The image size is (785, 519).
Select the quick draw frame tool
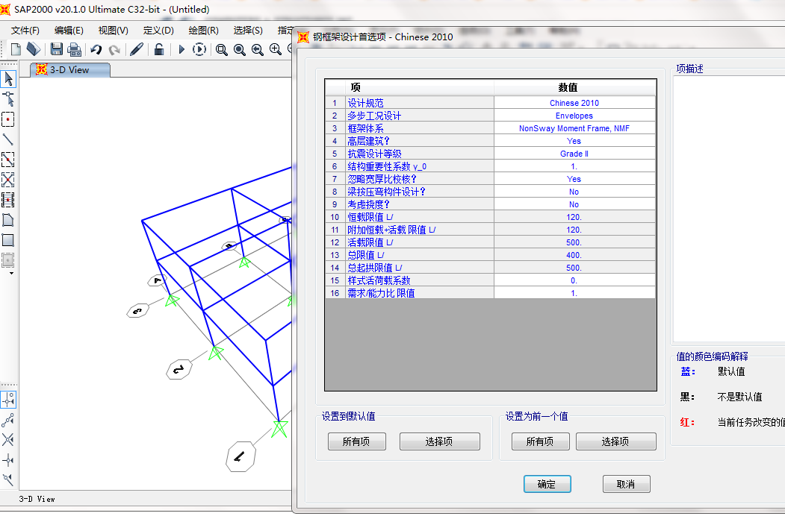[x=8, y=160]
